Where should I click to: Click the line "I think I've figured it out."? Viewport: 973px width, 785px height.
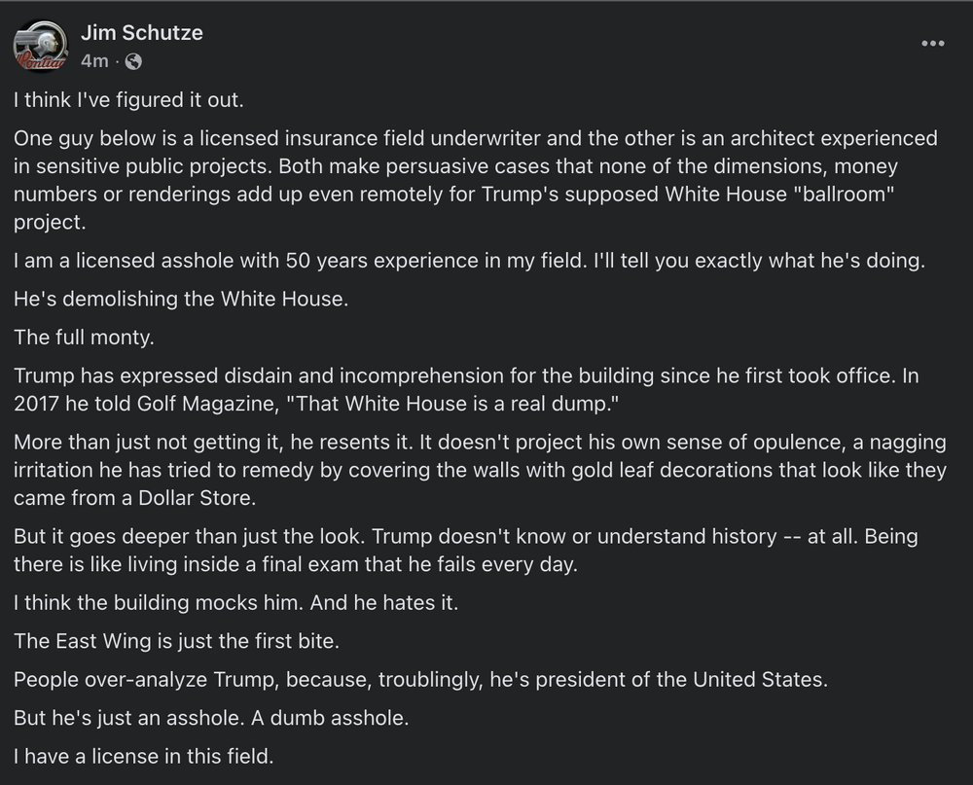pos(121,99)
